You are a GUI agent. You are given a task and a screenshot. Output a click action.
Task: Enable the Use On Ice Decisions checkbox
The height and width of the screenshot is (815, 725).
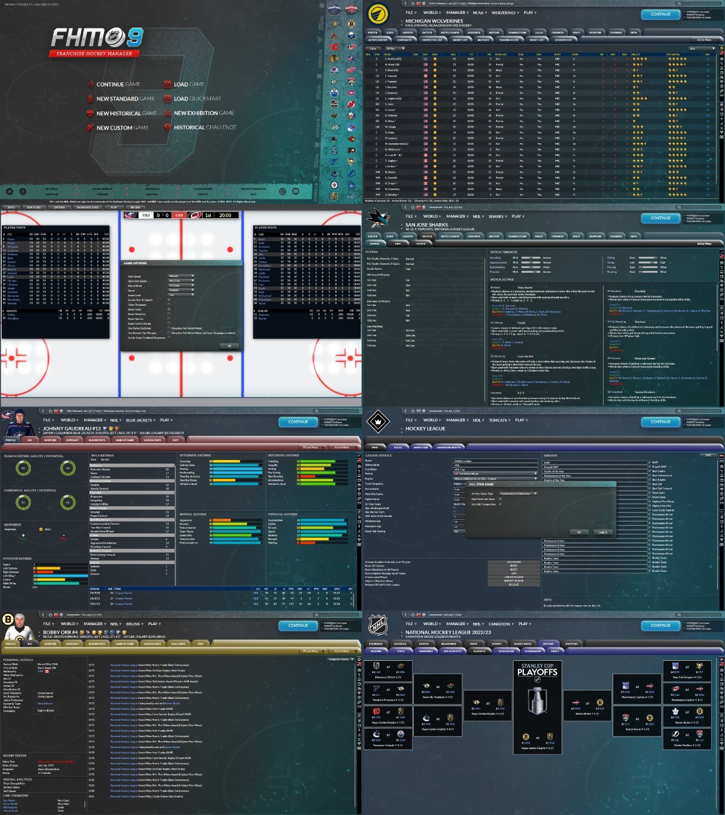(169, 328)
